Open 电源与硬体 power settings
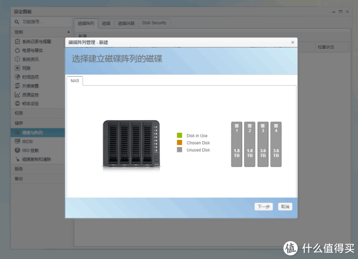 pyautogui.click(x=32, y=51)
